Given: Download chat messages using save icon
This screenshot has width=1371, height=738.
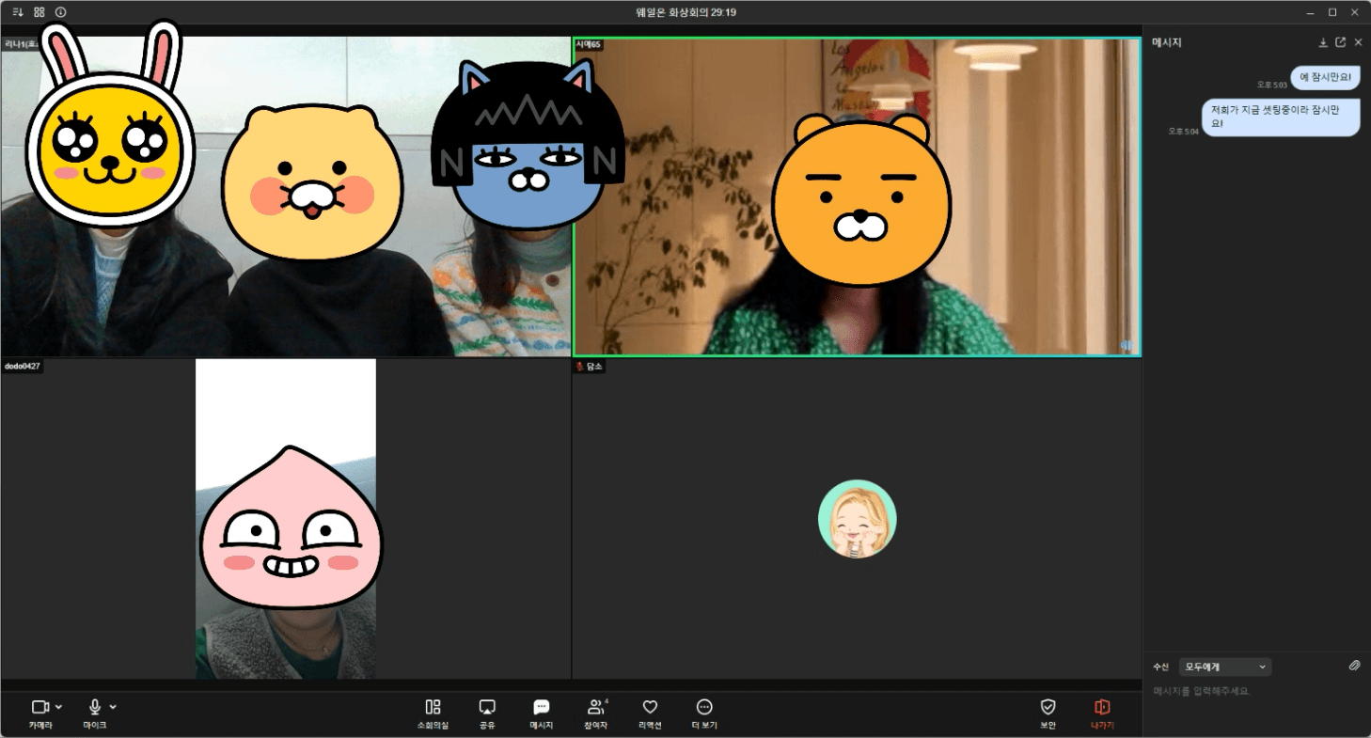Looking at the screenshot, I should tap(1323, 42).
